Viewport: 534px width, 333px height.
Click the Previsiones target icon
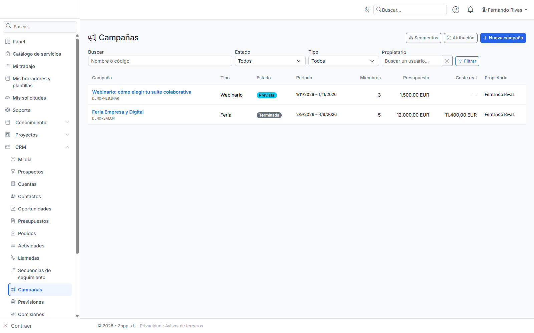pos(13,302)
